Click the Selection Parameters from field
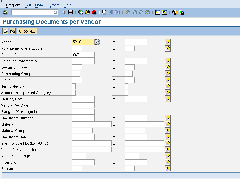The height and width of the screenshot is (179, 240). click(x=83, y=61)
